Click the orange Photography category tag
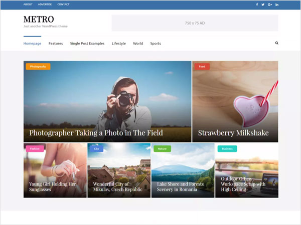Image resolution: width=301 pixels, height=225 pixels. point(38,66)
